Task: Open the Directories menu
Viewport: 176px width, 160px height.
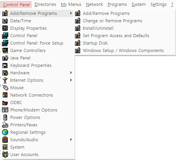Action: click(x=45, y=5)
